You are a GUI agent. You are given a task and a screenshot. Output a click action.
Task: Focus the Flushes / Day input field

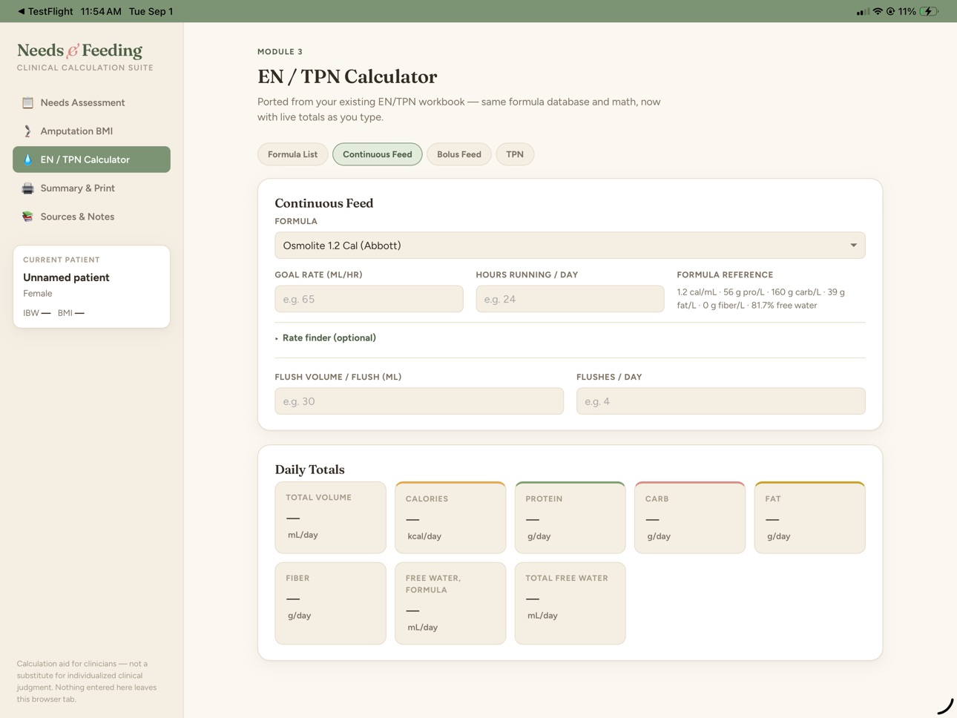[720, 401]
